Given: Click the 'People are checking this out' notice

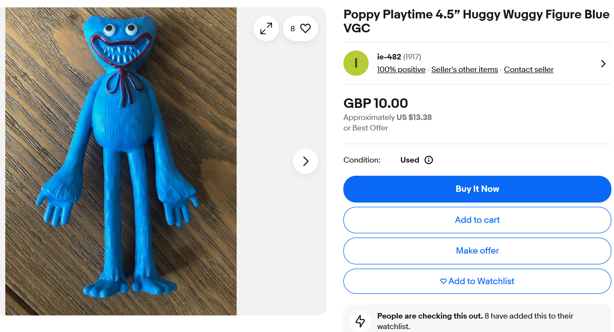Looking at the screenshot, I should click(x=475, y=321).
